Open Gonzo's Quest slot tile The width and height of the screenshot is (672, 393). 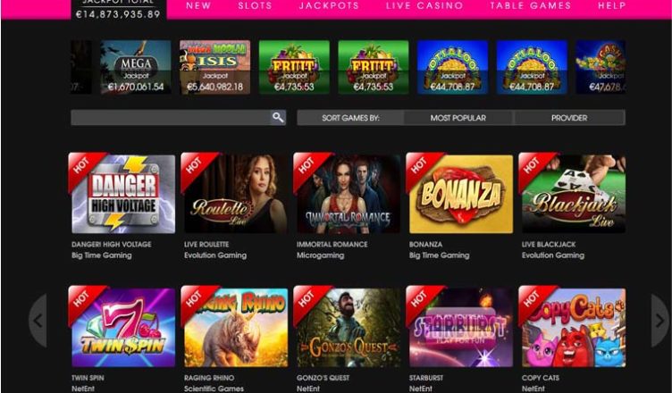[348, 328]
